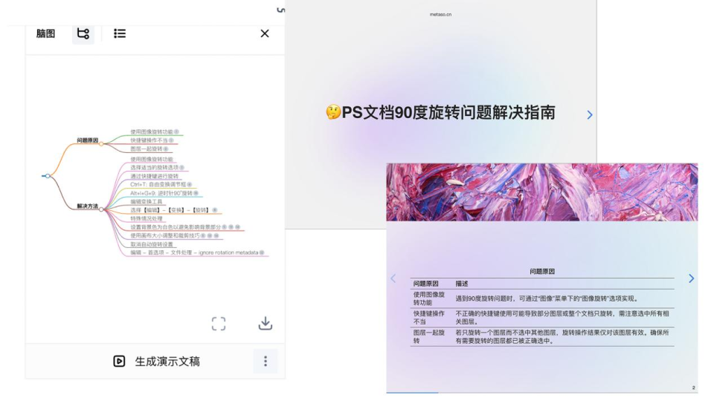Viewport: 714px width, 401px height.
Task: Select the 选择【编辑】–【变换】–【旋转】 node
Action: click(170, 210)
